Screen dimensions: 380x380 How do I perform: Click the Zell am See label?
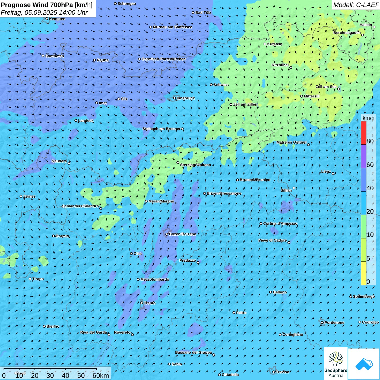click(326, 87)
